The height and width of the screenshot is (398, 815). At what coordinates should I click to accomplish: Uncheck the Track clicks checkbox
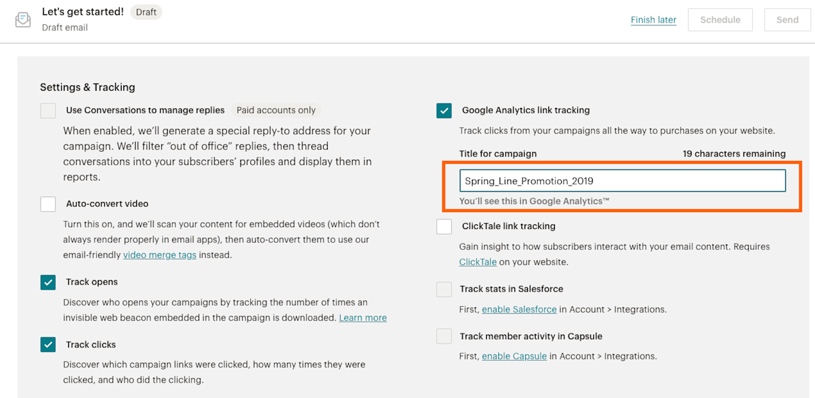coord(48,345)
